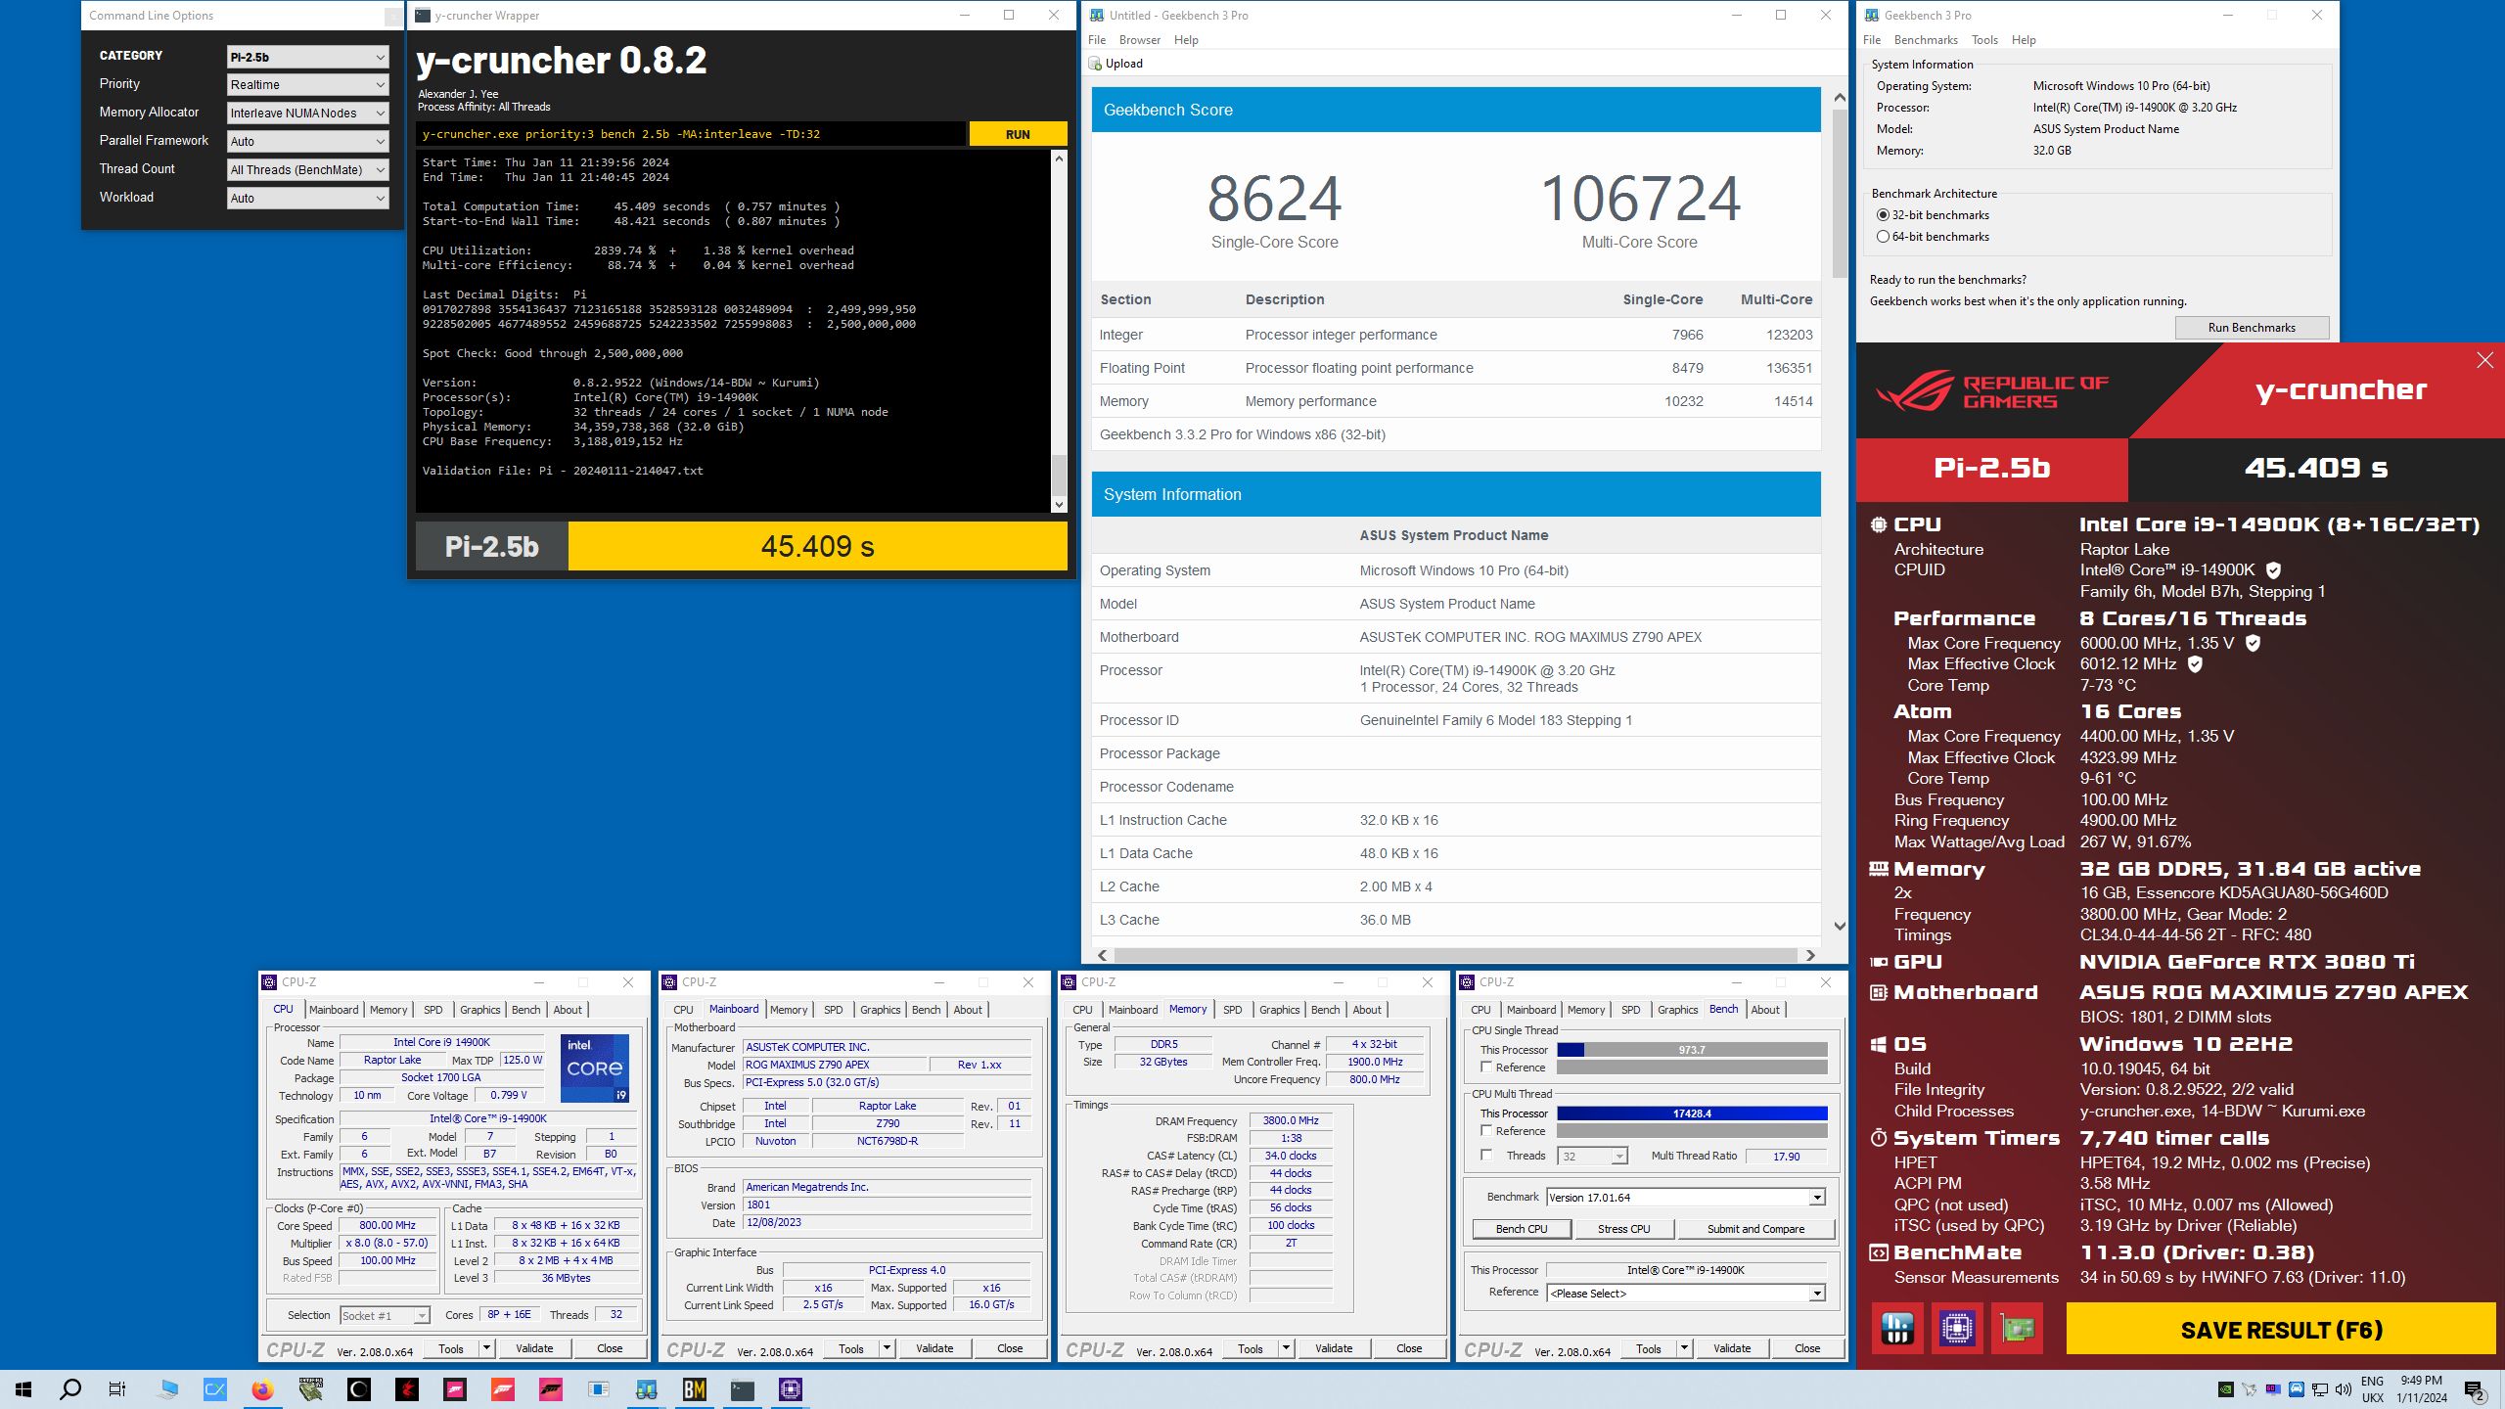The height and width of the screenshot is (1409, 2505).
Task: Open the Workload dropdown
Action: pos(307,199)
